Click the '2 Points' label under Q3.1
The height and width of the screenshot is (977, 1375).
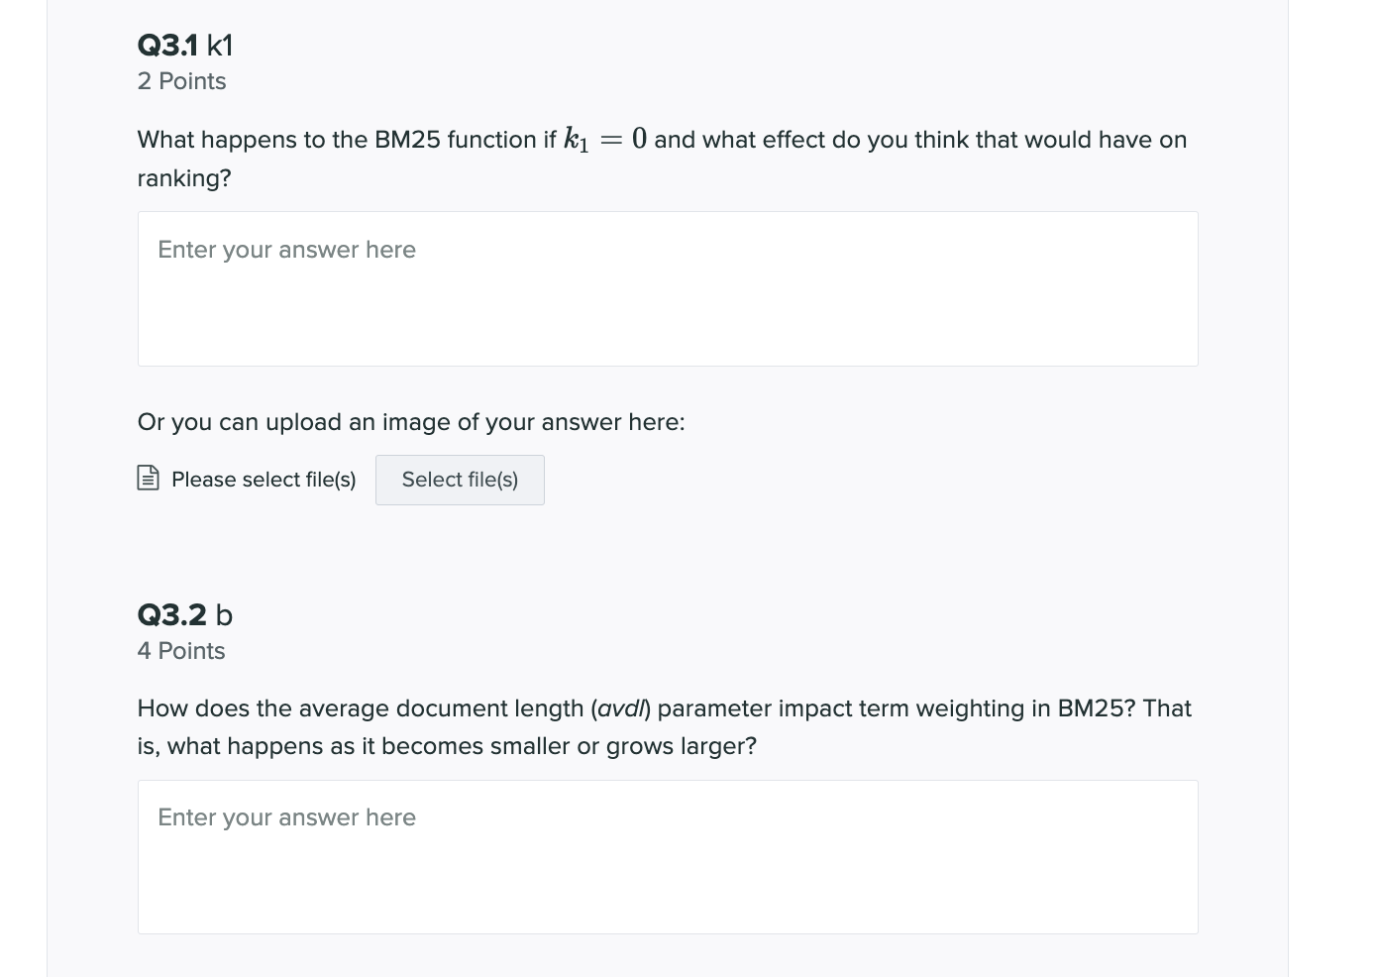pyautogui.click(x=181, y=81)
